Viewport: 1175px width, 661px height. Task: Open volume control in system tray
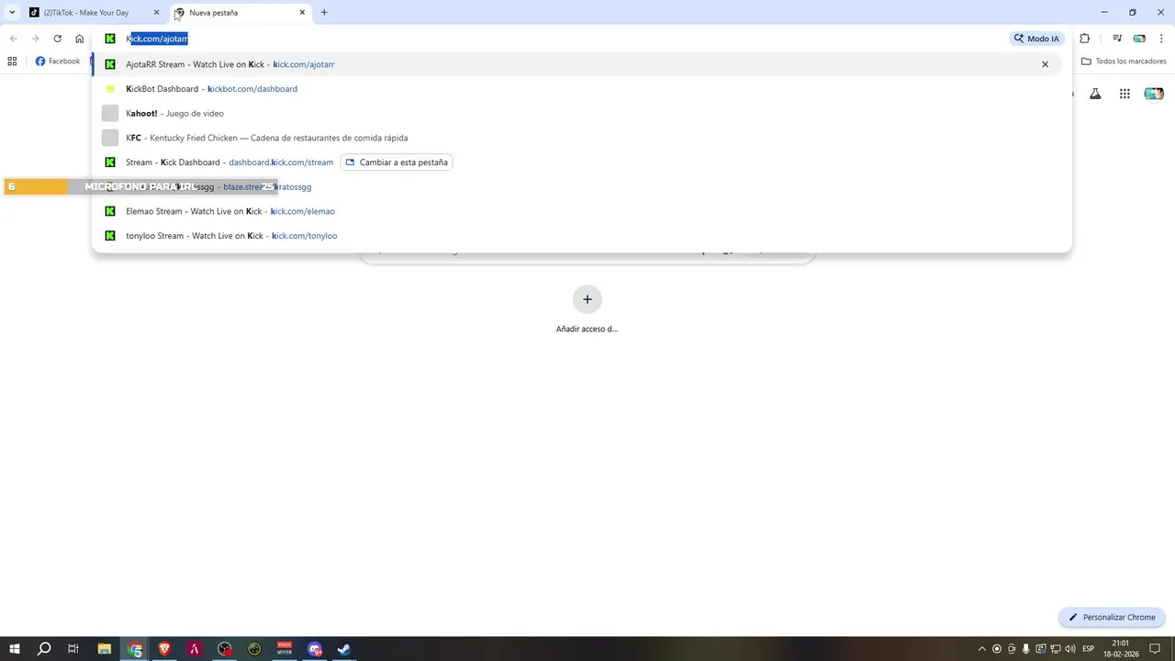tap(1070, 649)
